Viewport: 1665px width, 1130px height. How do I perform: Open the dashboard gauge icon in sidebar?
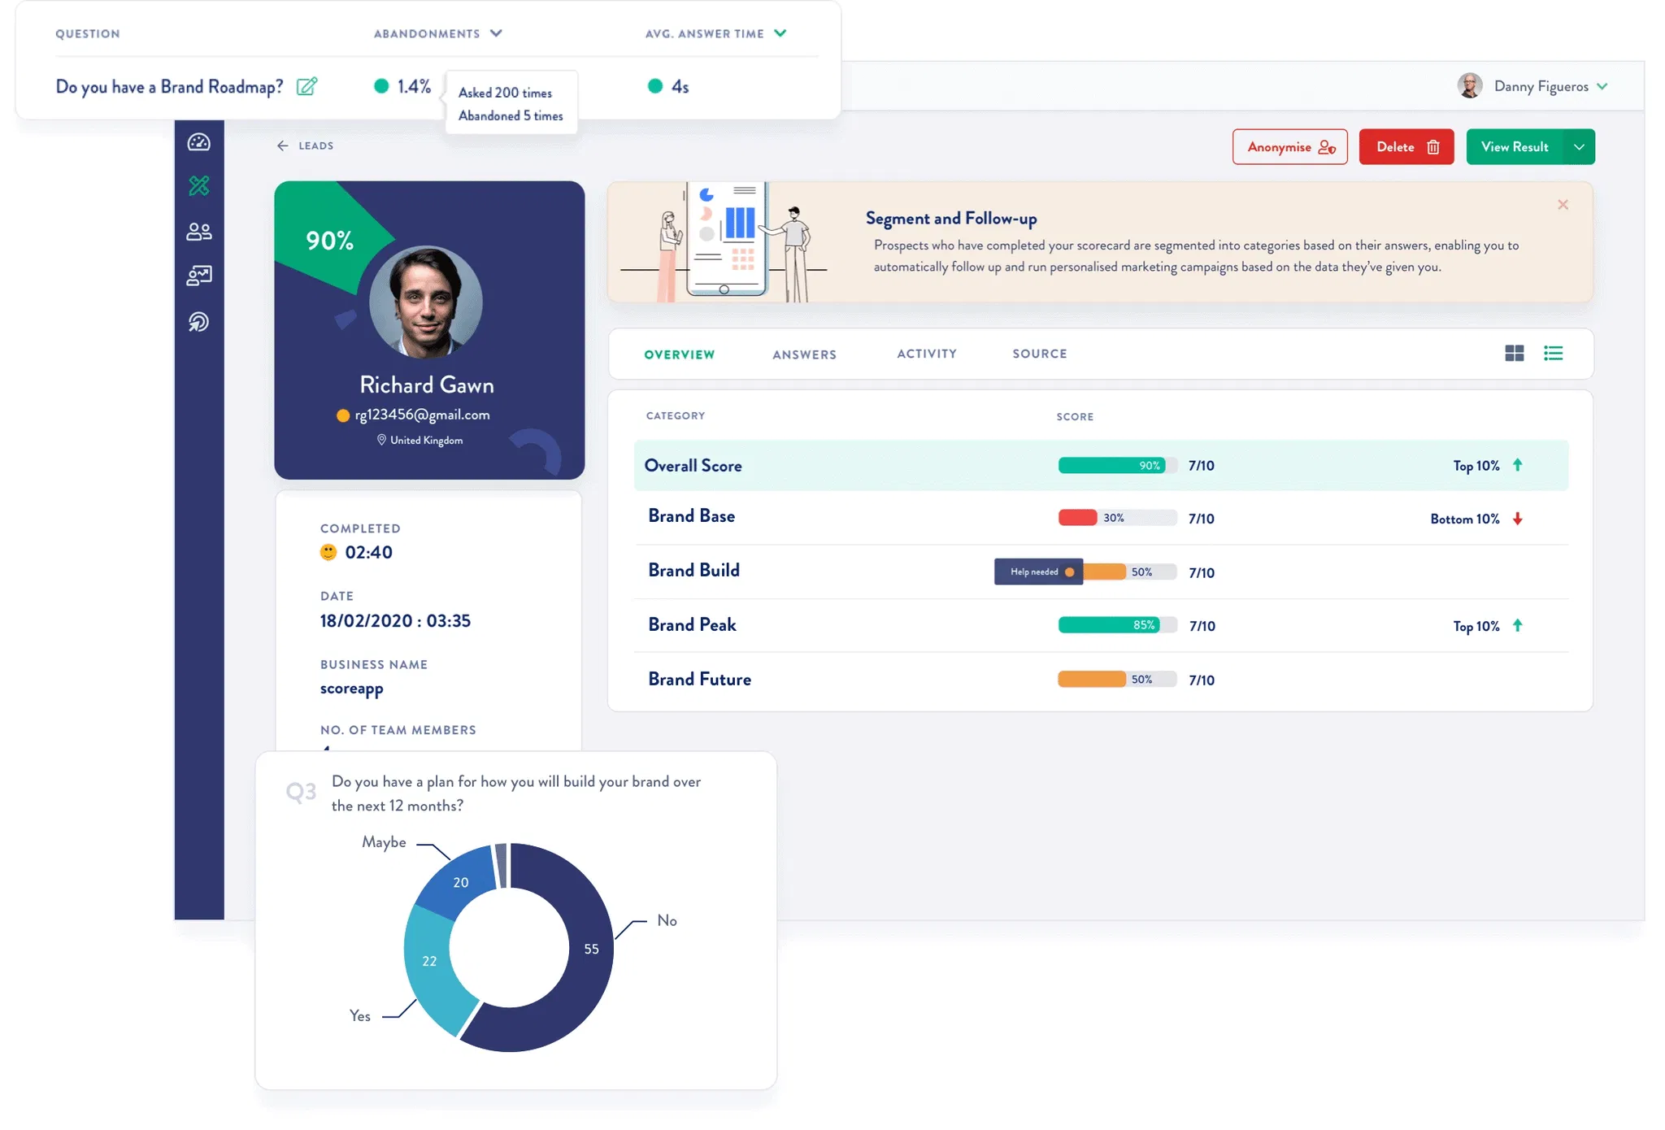pyautogui.click(x=199, y=142)
